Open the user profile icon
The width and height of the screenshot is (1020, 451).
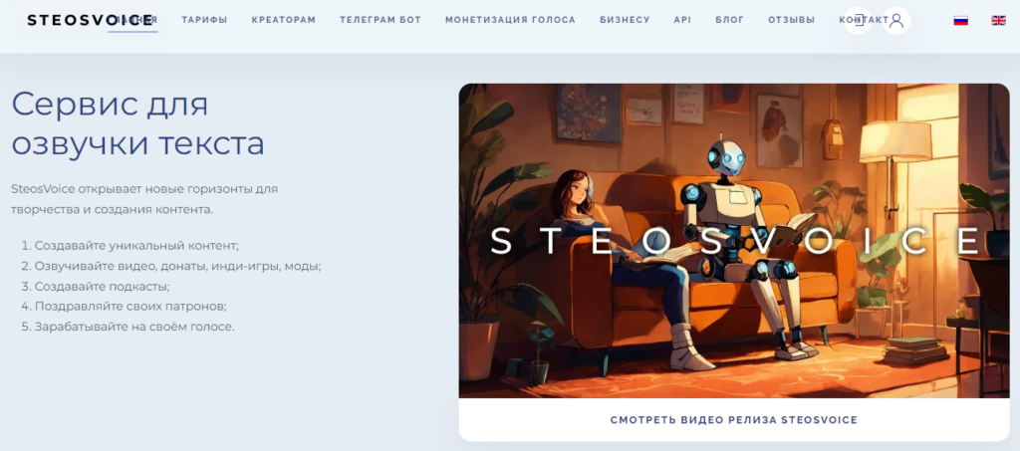click(x=896, y=20)
